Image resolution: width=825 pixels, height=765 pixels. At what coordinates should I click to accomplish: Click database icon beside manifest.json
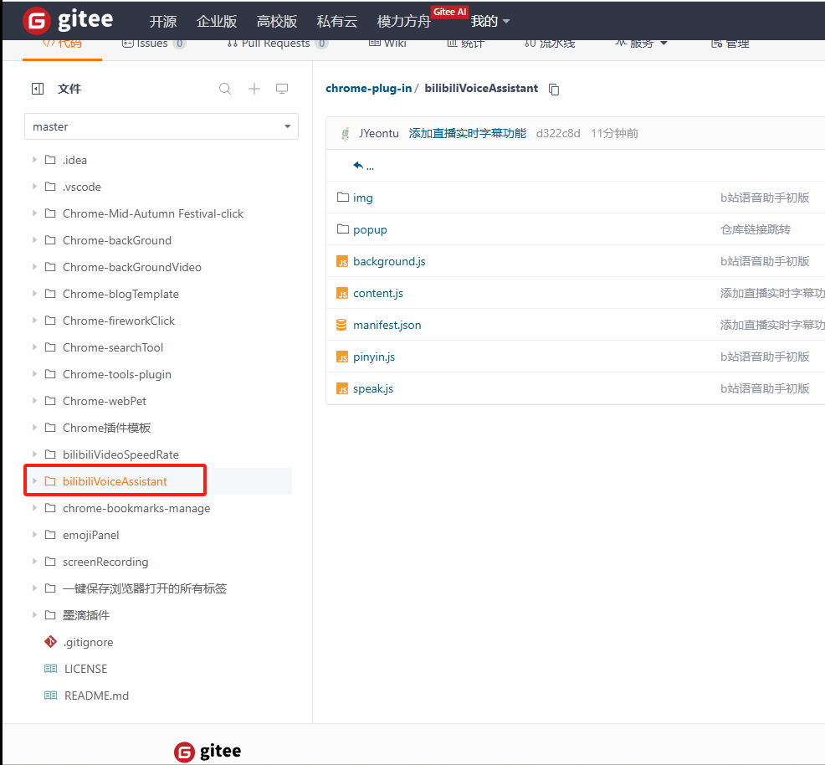[x=341, y=325]
